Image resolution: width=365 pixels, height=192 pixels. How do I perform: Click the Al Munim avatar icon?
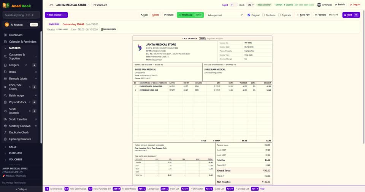pos(7,25)
